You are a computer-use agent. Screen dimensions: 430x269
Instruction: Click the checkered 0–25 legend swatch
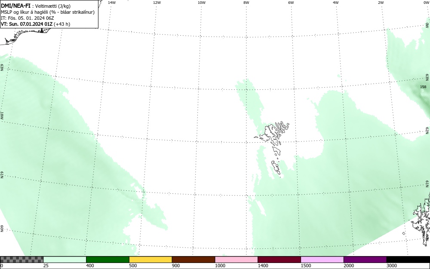coord(21,260)
